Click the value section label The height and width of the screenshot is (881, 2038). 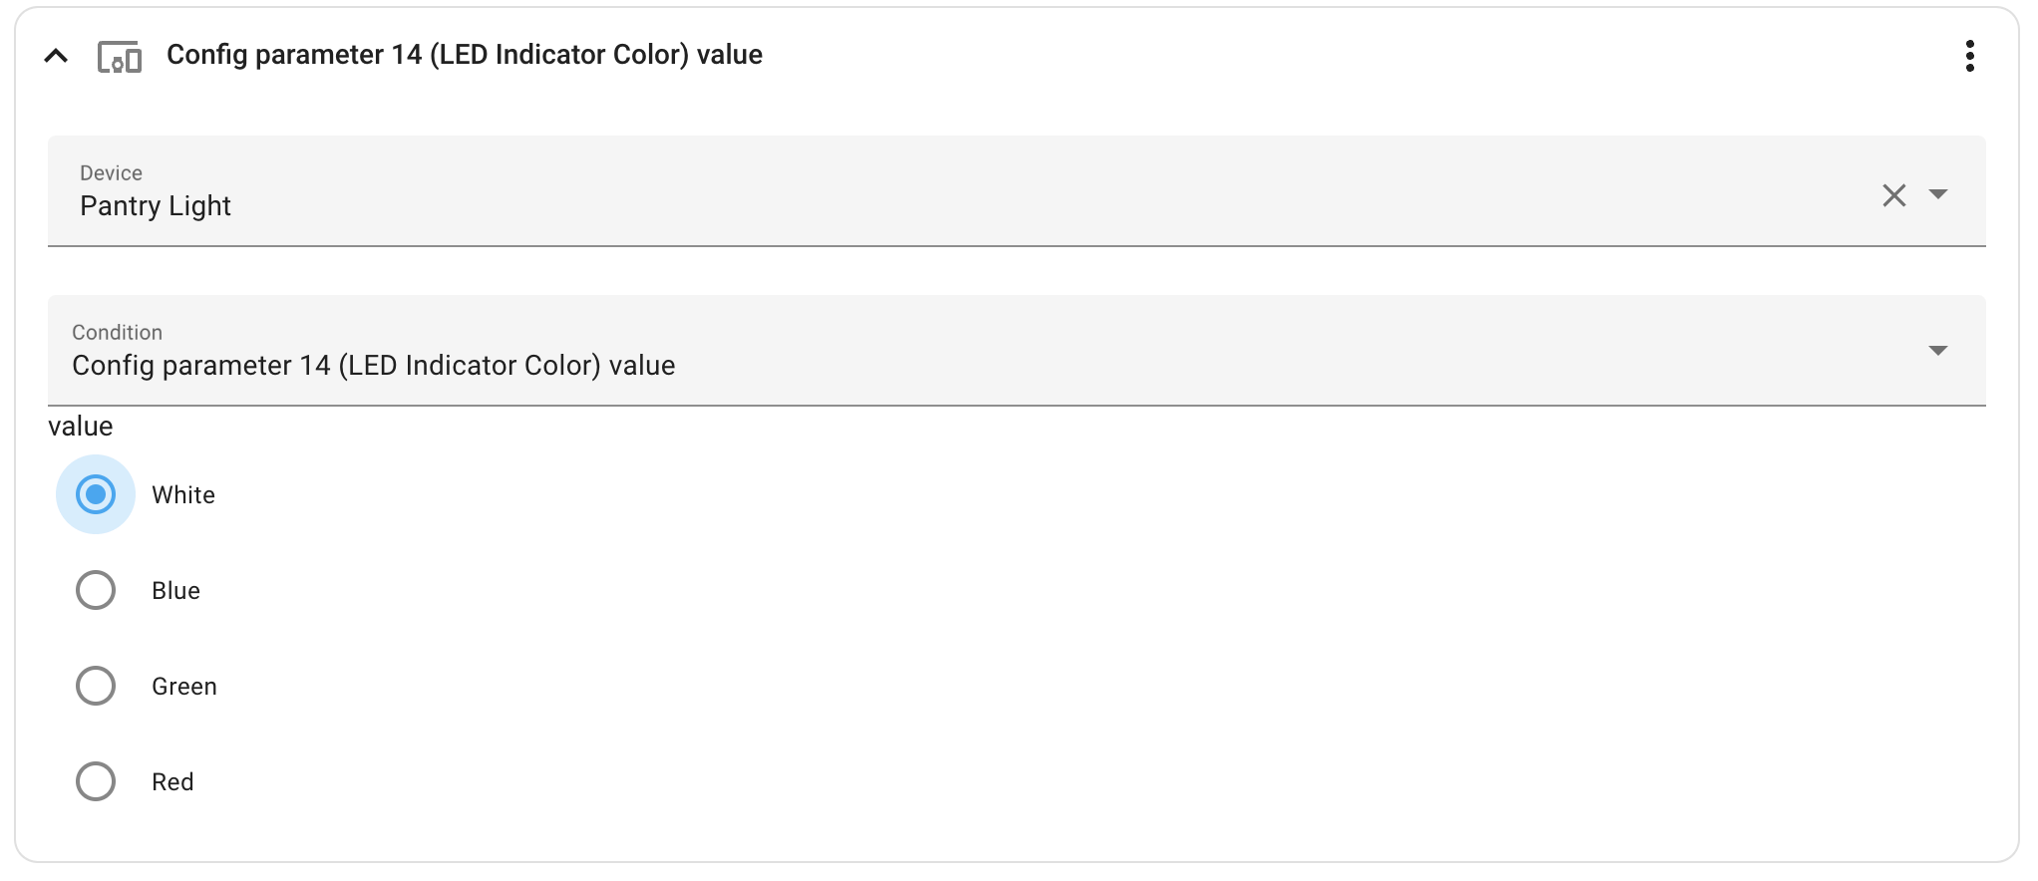[x=80, y=426]
